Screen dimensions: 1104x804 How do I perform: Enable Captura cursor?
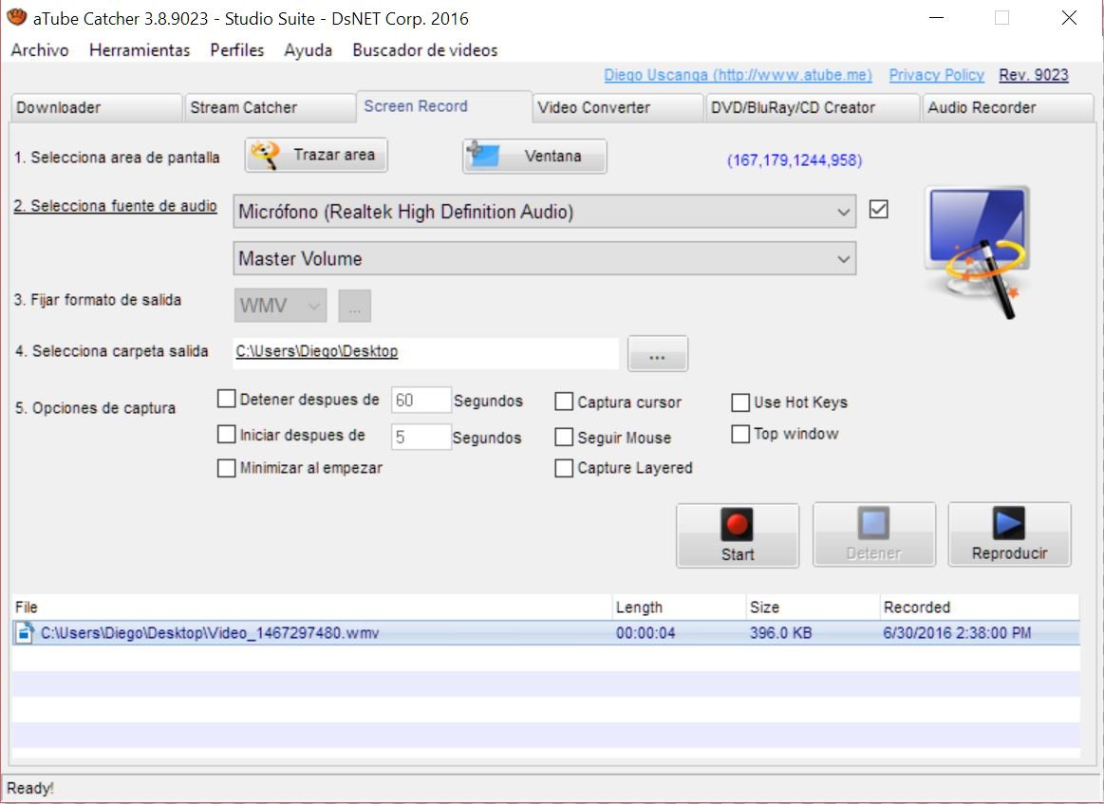(x=564, y=402)
